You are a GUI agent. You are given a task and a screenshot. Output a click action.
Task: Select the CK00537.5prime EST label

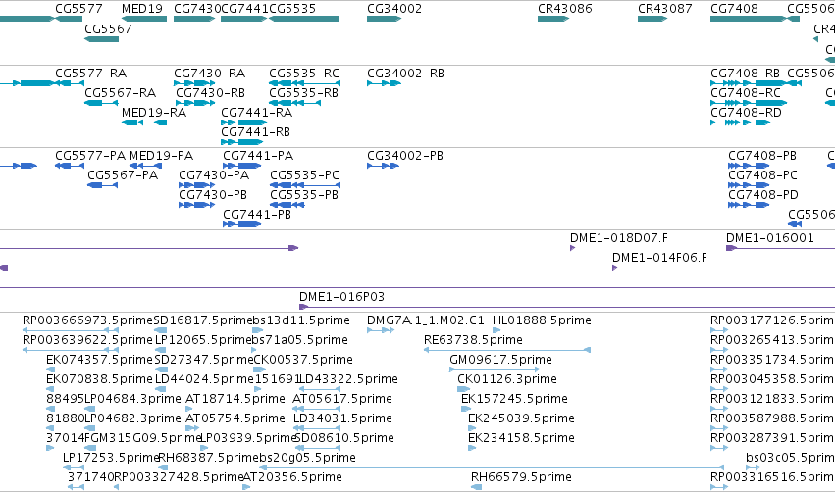point(303,360)
